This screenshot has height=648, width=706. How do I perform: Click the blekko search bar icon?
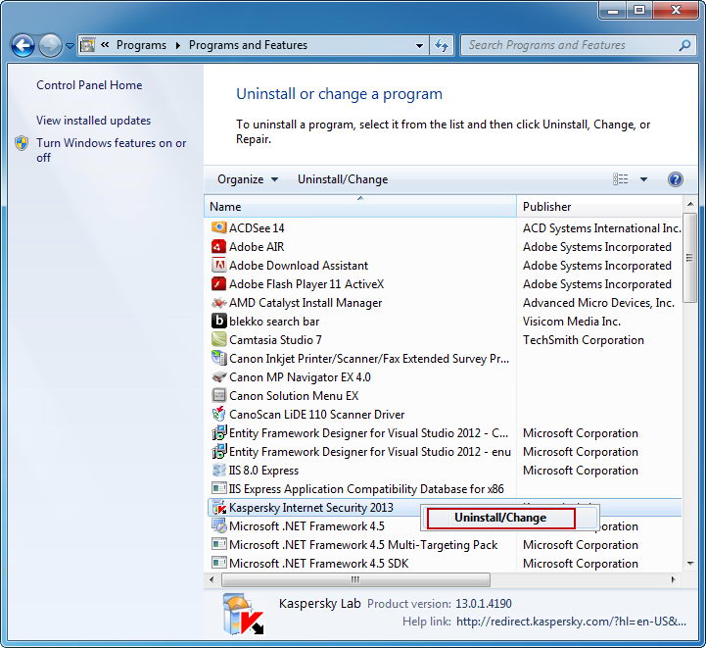(218, 321)
